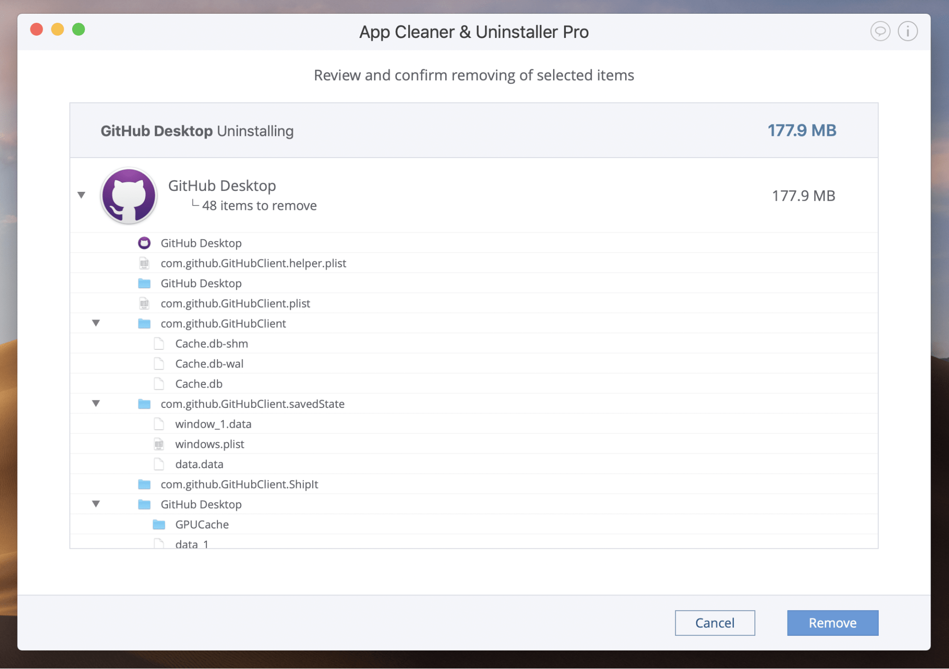Click the plist icon beside com.github.GitHubClient.plist

[144, 303]
